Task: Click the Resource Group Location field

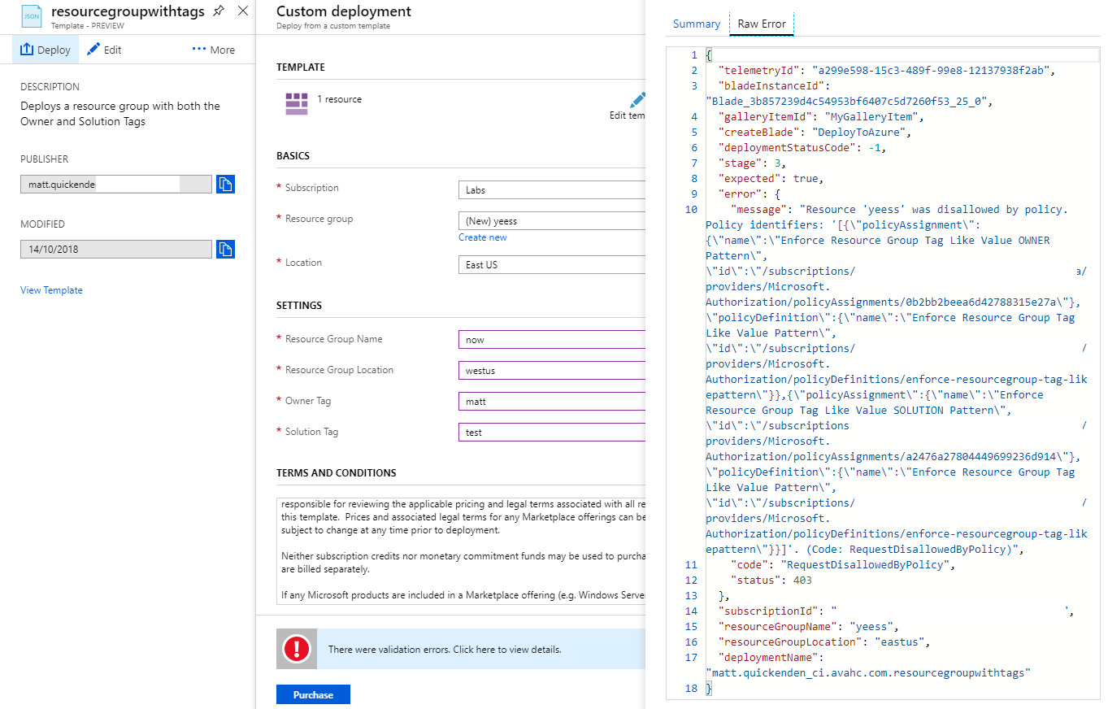Action: coord(552,371)
